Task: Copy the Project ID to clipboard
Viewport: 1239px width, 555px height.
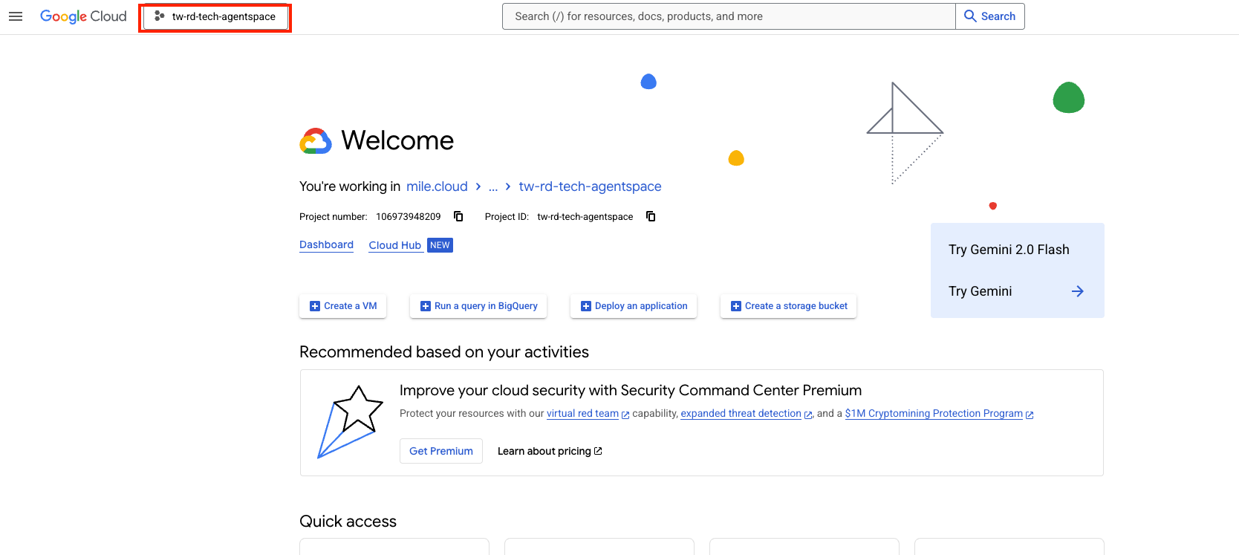Action: 651,216
